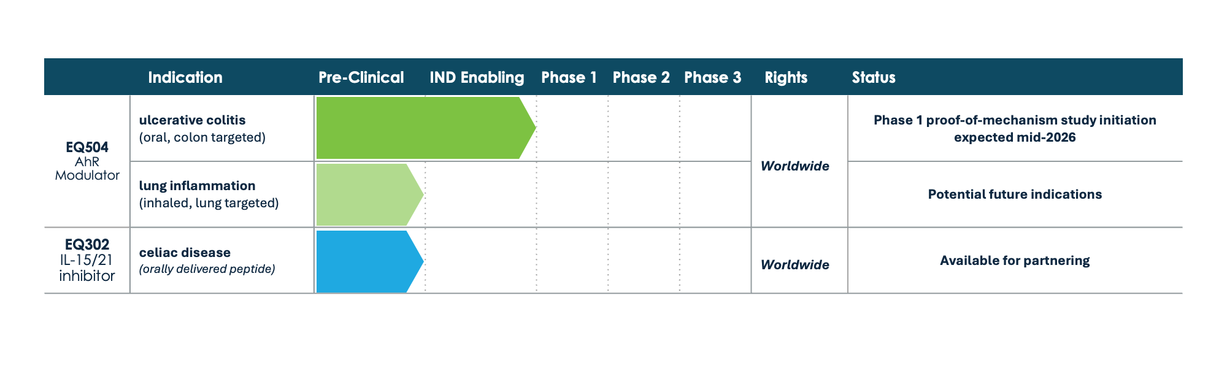Click the Worldwide rights text for EQ504
1227x368 pixels.
tap(794, 166)
